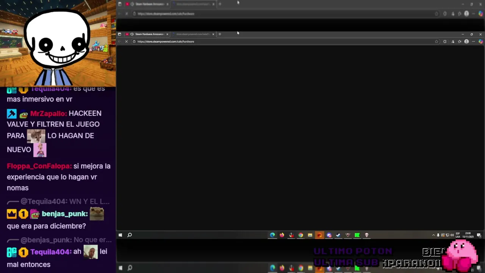Launch Microsoft Edge from the taskbar
Viewport: 485px width, 273px height.
tap(272, 235)
